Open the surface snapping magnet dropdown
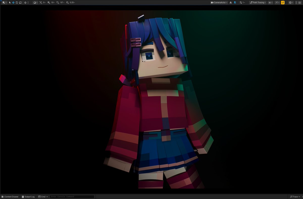The image size is (303, 199). [35, 3]
